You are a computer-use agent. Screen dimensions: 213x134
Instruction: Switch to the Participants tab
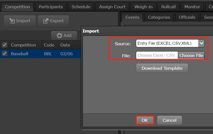click(x=51, y=7)
